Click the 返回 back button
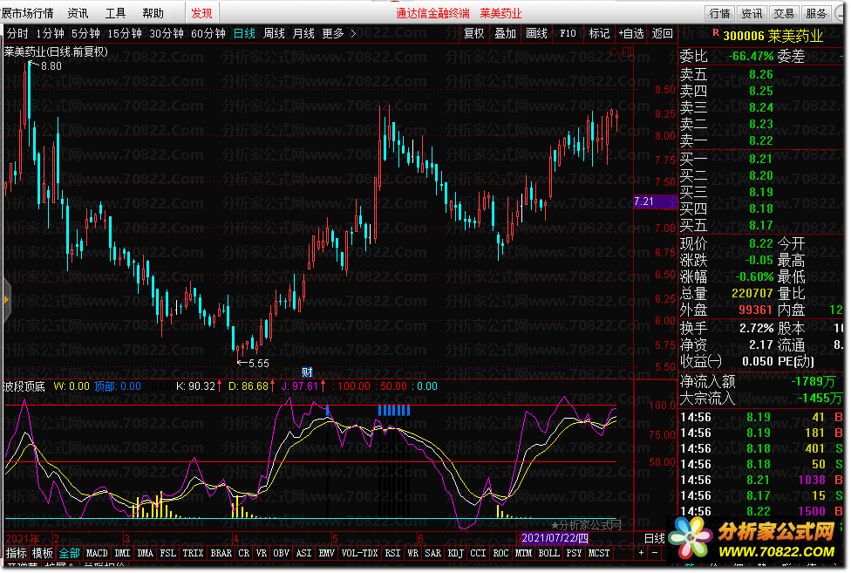851x573 pixels. (x=662, y=34)
